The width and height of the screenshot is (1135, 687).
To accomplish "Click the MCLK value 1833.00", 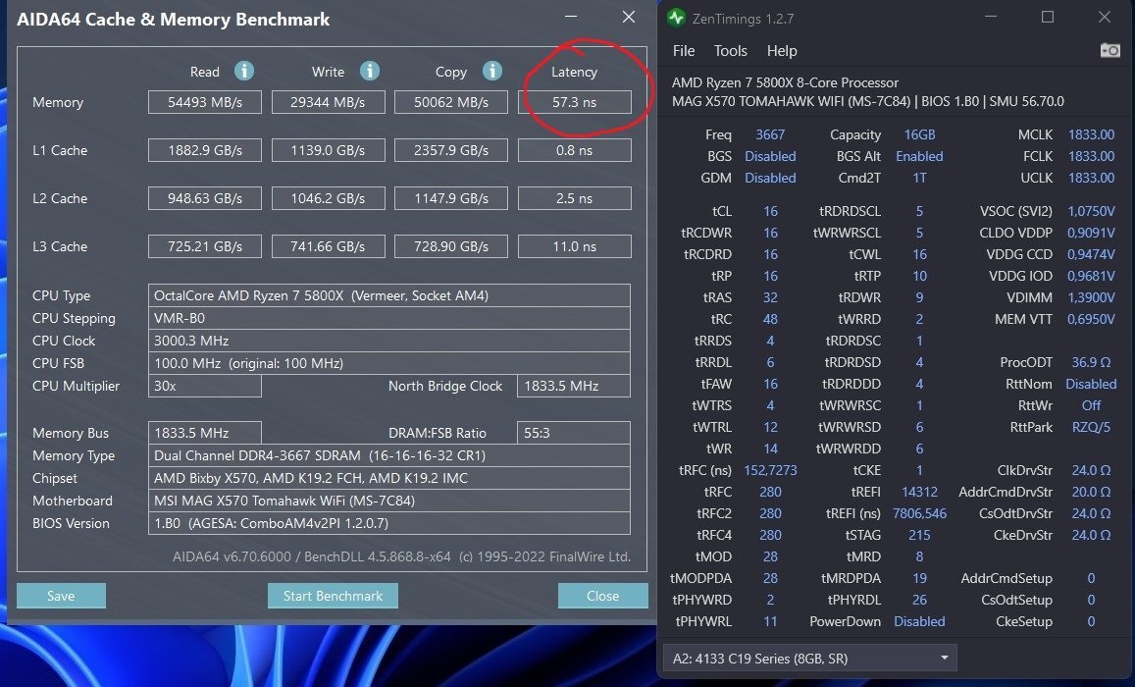I will tap(1091, 134).
